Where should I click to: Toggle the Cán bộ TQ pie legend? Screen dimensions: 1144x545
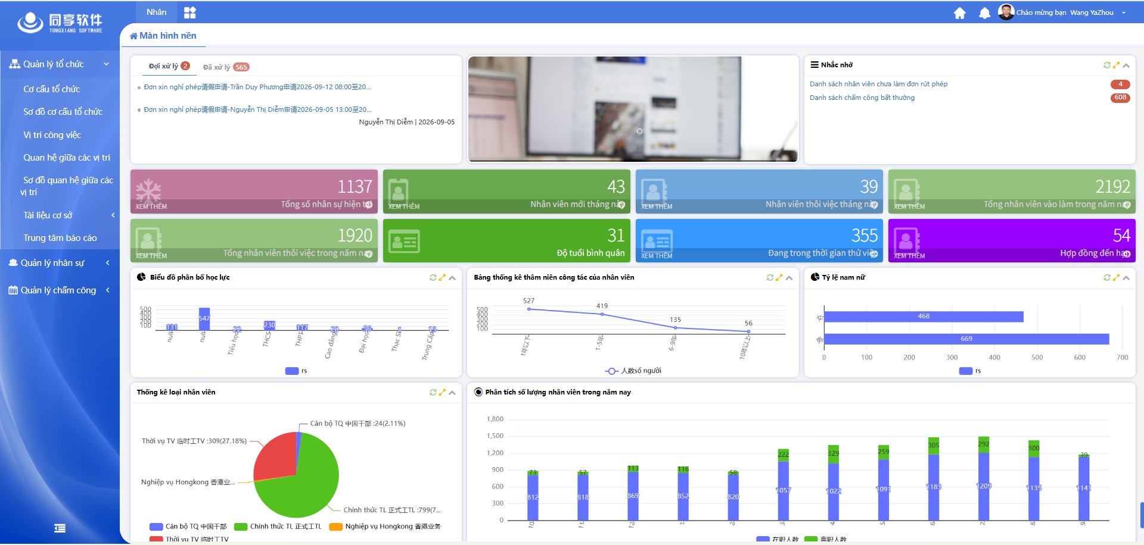point(188,527)
